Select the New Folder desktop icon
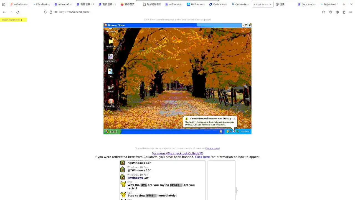 [x=111, y=43]
